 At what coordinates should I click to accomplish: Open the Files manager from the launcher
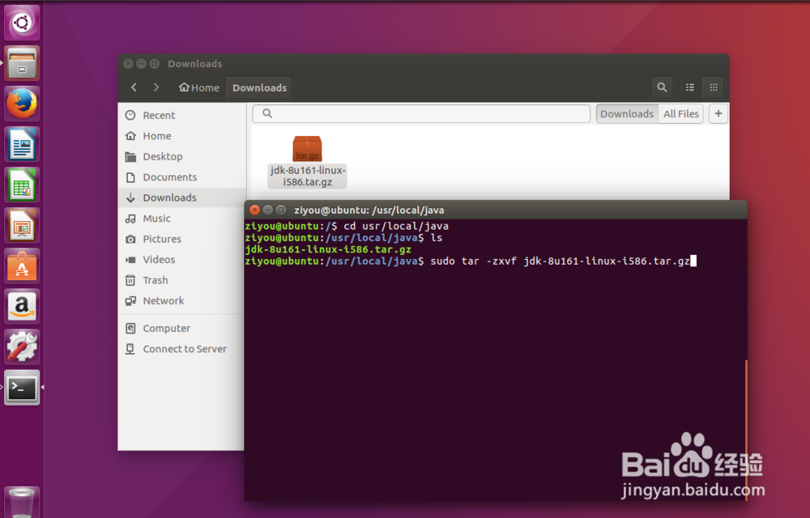pyautogui.click(x=22, y=63)
